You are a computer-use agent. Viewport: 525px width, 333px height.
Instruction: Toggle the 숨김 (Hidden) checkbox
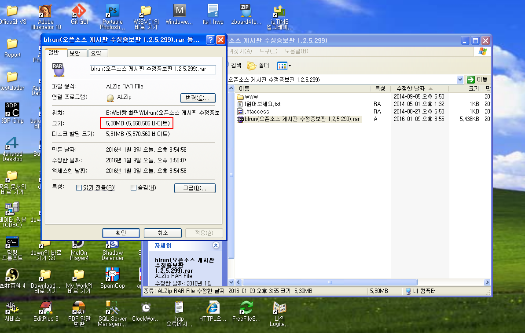(133, 188)
